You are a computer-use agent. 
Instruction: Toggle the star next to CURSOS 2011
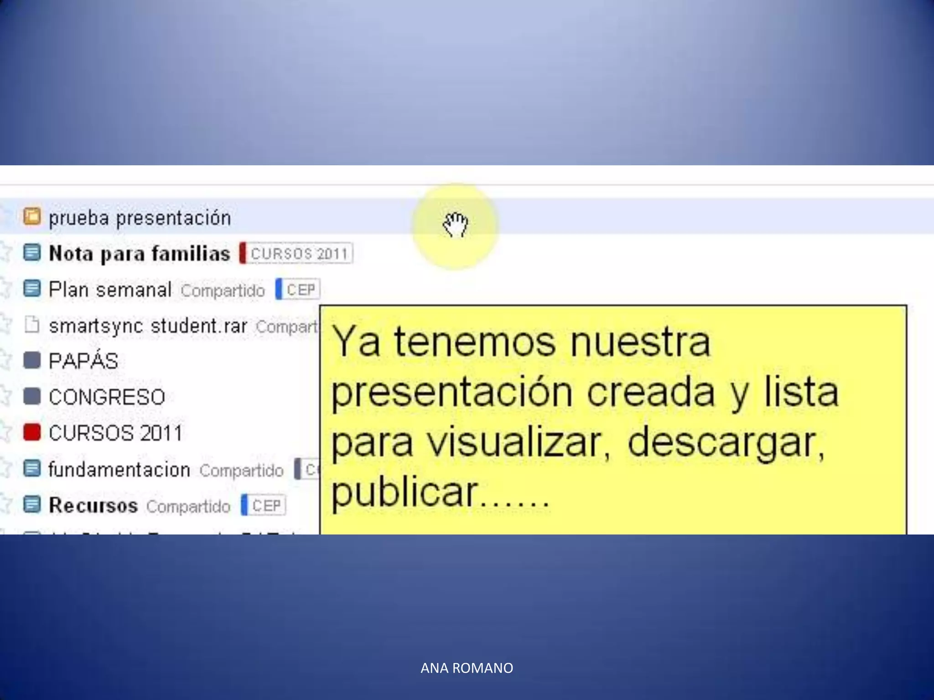click(5, 432)
